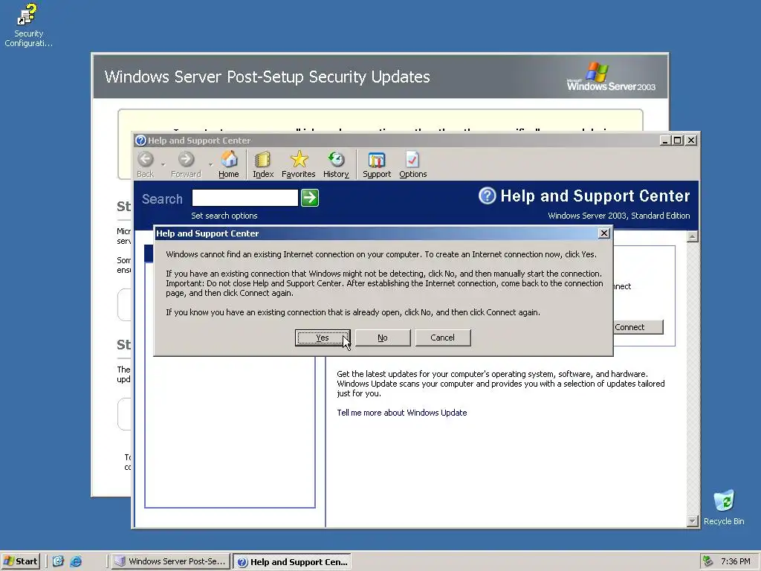Switch to Windows Server Post-Setup taskbar button
The image size is (761, 571).
point(170,561)
